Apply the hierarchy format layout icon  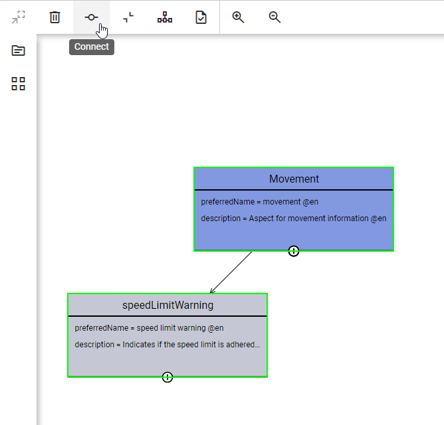[165, 17]
